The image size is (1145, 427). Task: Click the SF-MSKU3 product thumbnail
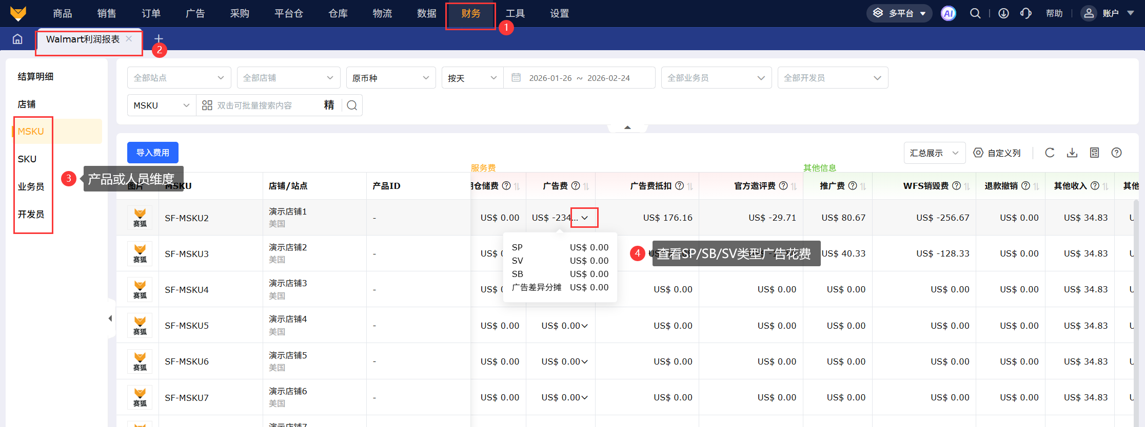tap(140, 253)
